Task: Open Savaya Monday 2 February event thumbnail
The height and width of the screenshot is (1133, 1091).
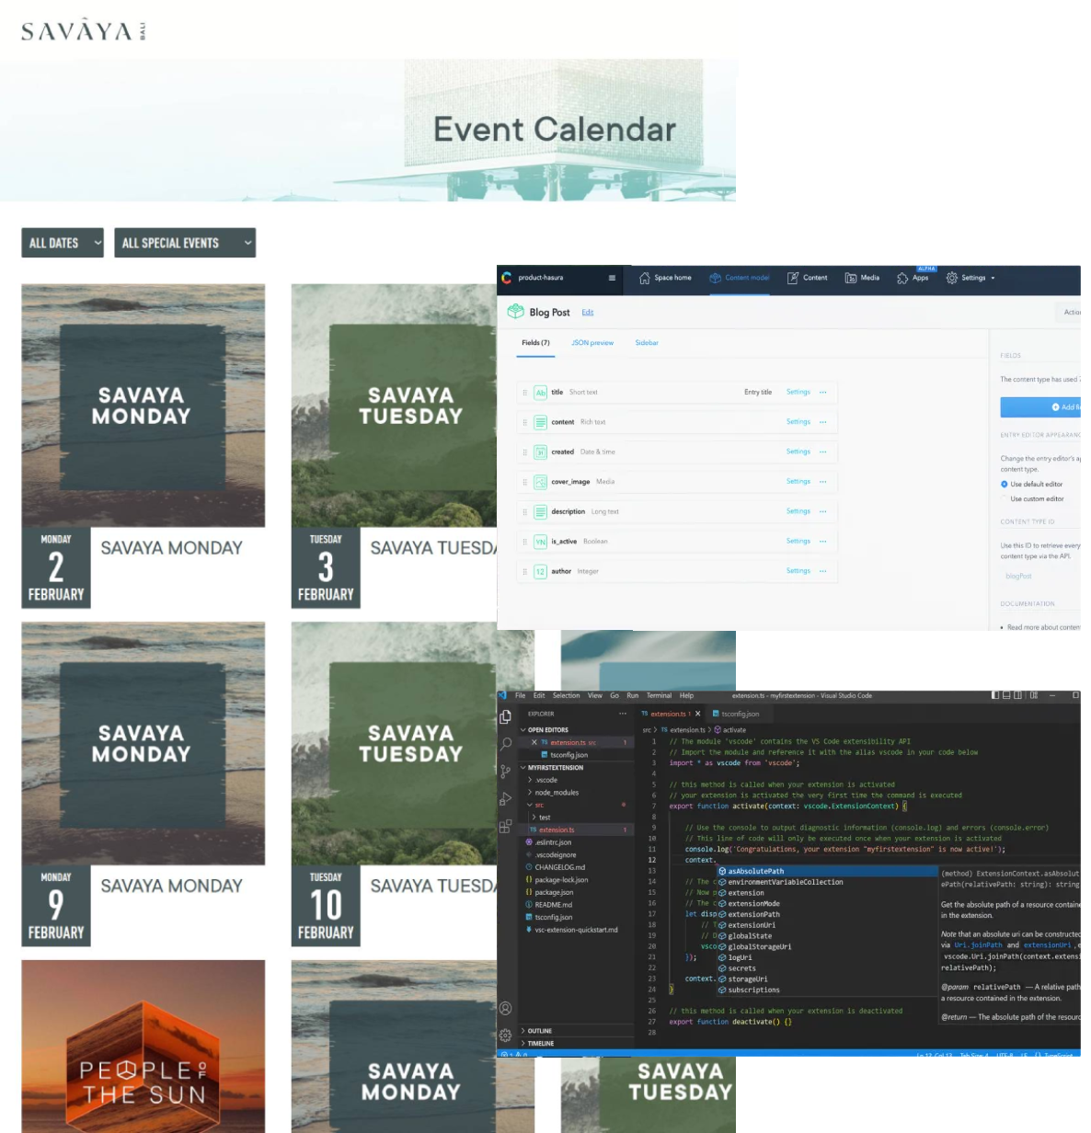Action: [x=144, y=406]
